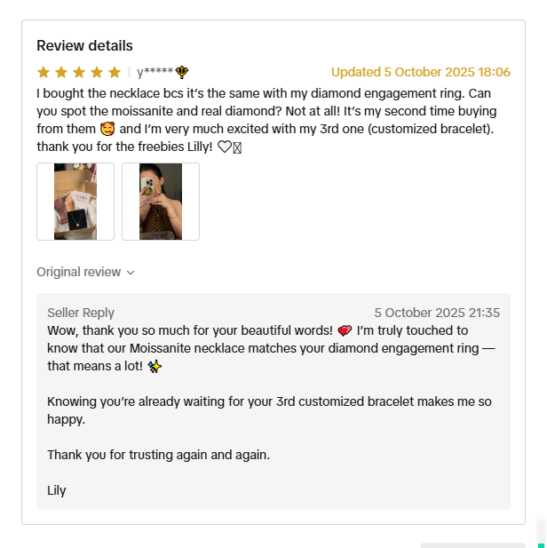Image resolution: width=547 pixels, height=548 pixels.
Task: Click the Lily signature in the reply
Action: [57, 490]
